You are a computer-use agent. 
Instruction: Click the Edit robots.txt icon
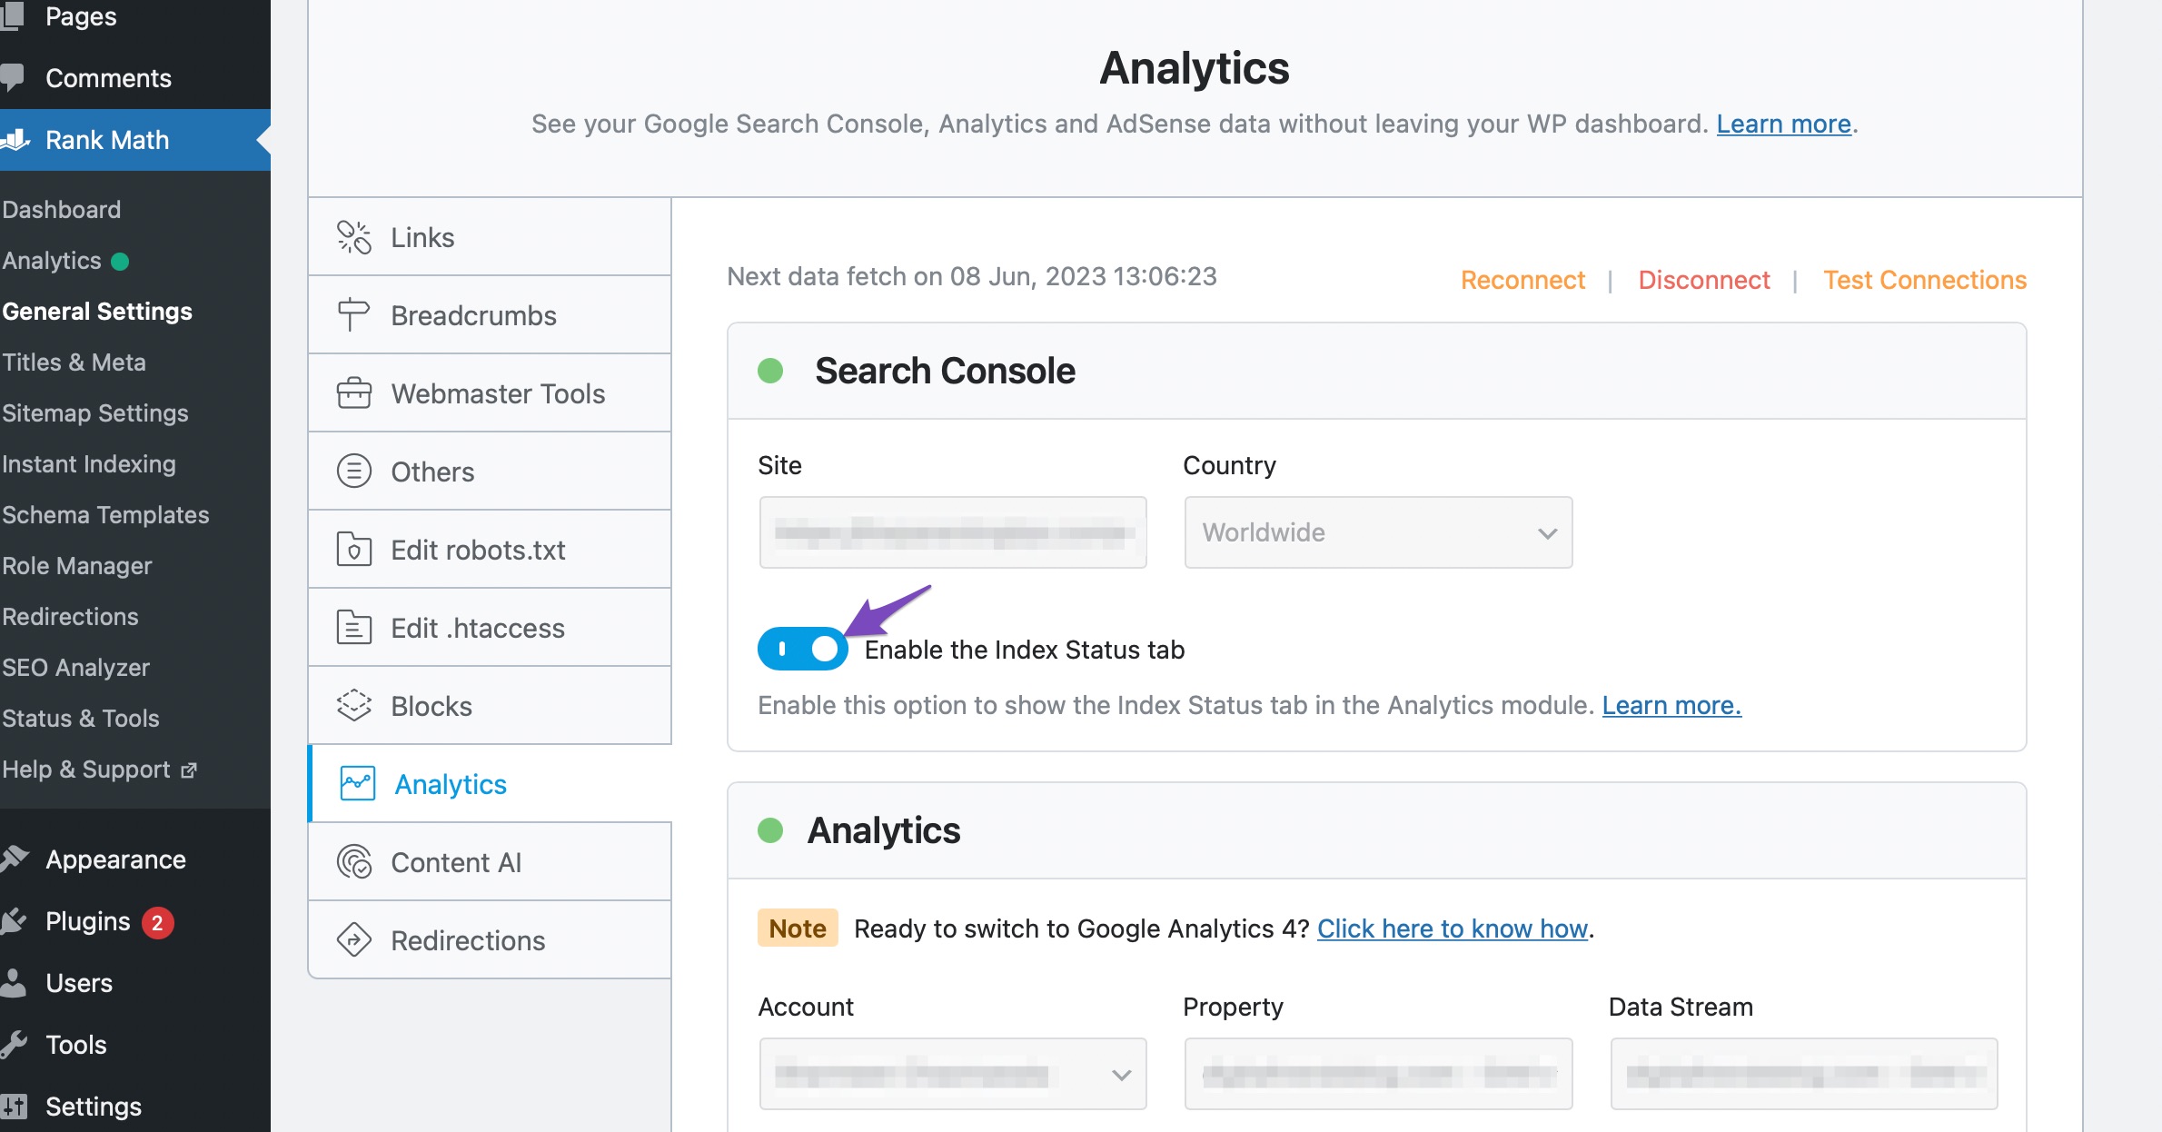[x=354, y=549]
